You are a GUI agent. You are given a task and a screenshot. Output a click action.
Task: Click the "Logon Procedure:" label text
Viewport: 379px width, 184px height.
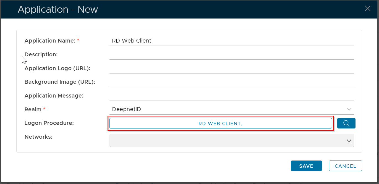point(49,123)
